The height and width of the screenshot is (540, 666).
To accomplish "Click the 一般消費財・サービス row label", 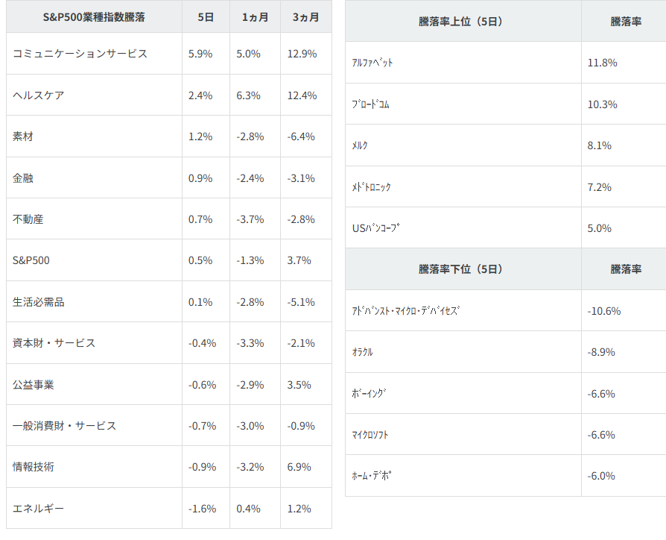I will pos(65,426).
